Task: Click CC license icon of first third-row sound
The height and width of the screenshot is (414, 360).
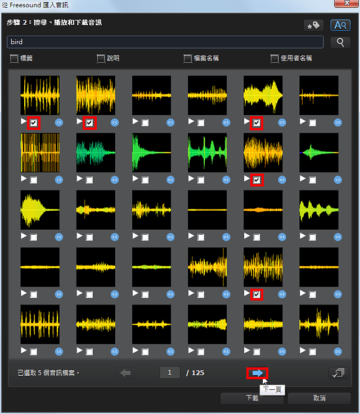Action: (59, 237)
